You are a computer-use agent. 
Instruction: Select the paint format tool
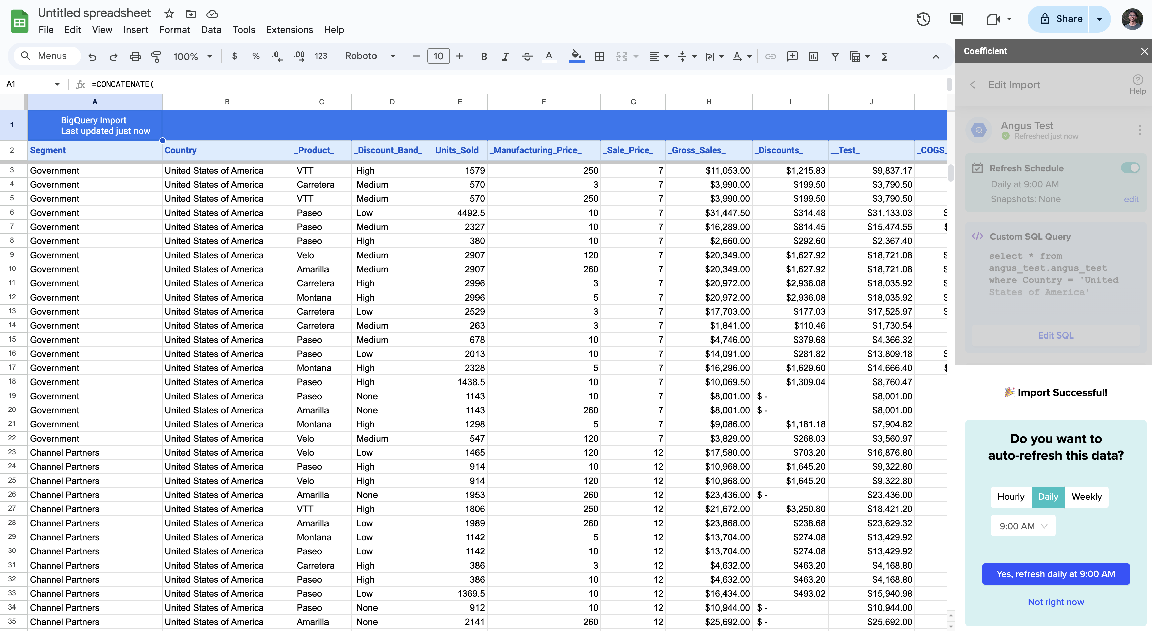tap(156, 57)
